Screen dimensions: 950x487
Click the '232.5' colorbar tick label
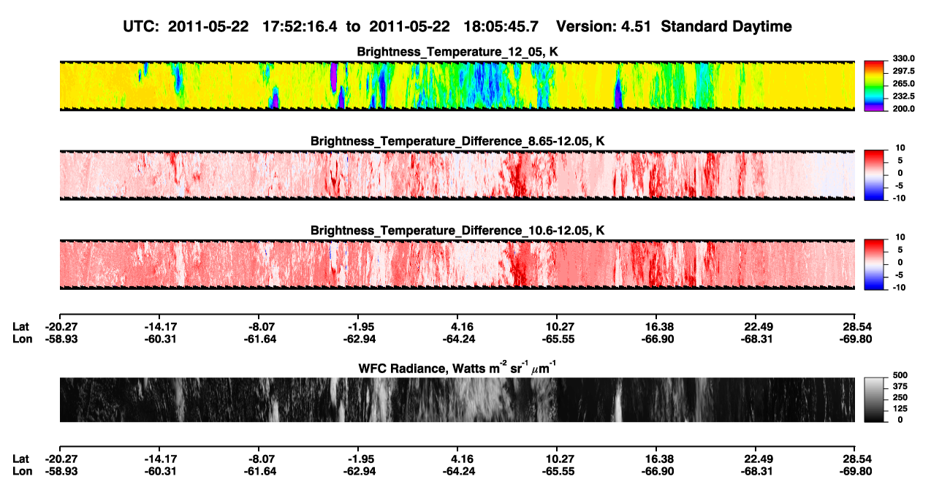pos(904,96)
